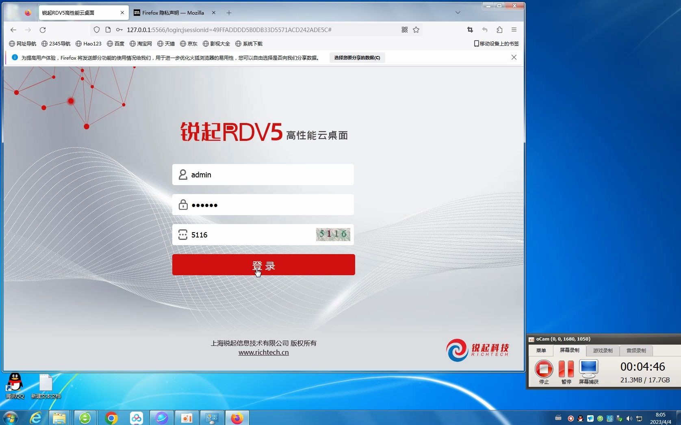Open the control panel taskbar button

tap(212, 418)
